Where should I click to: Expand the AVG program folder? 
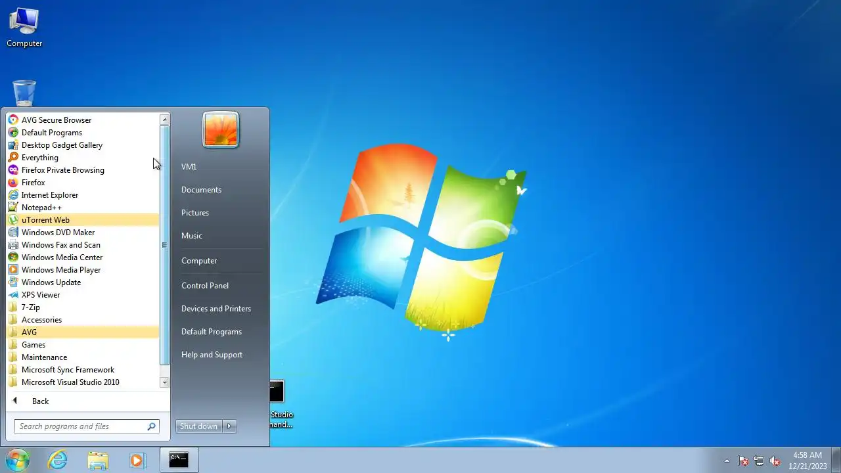[82, 332]
